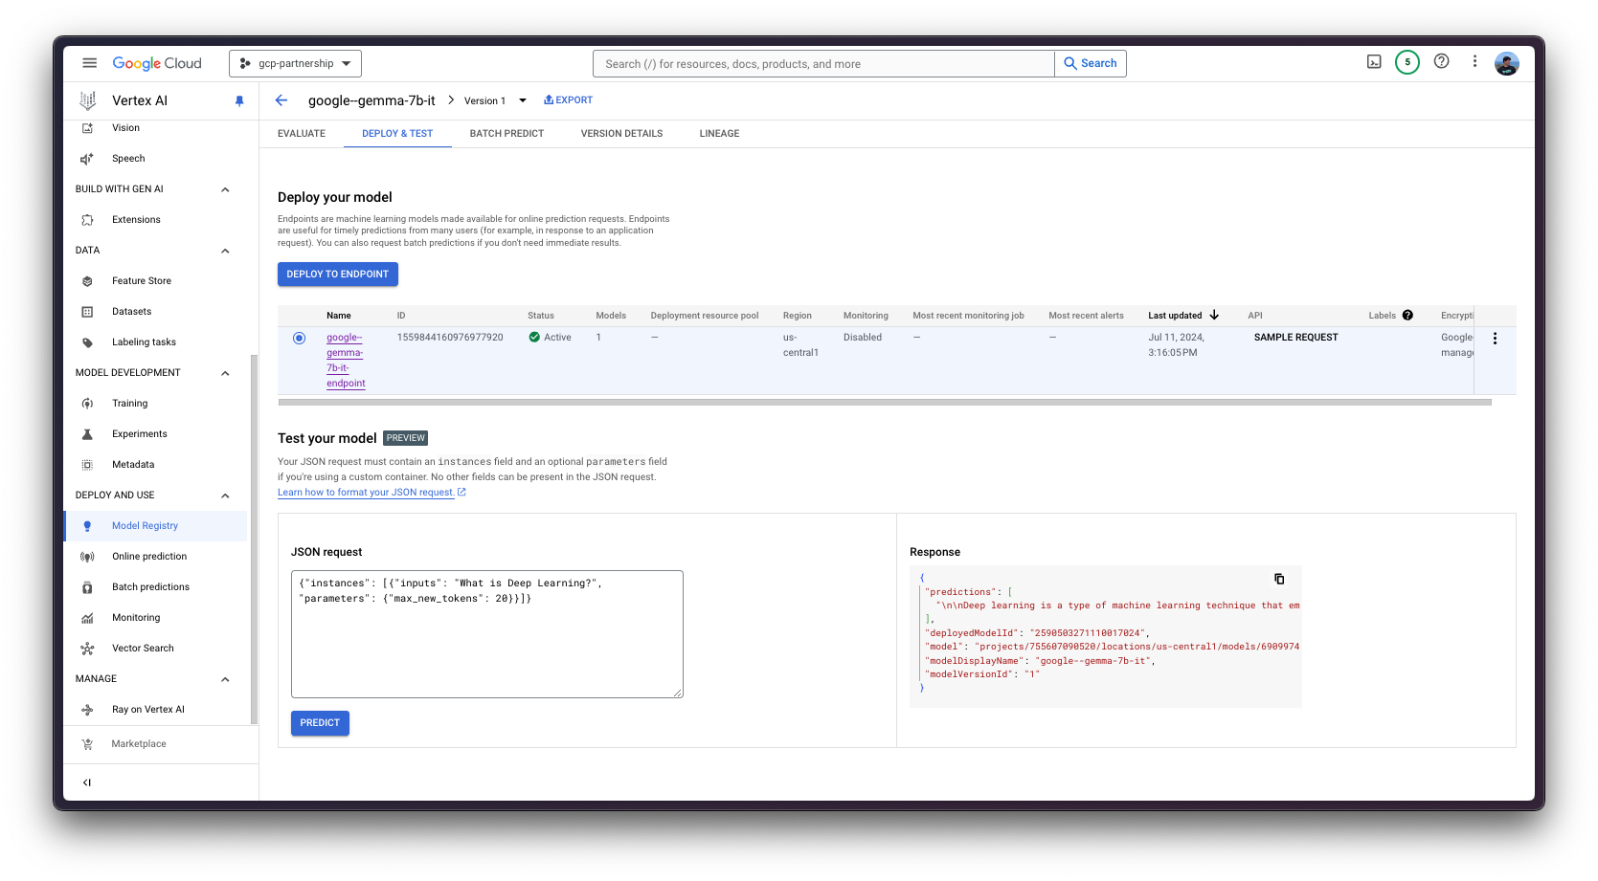Open the Version 1 dropdown
Viewport: 1598px width, 881px height.
click(495, 100)
